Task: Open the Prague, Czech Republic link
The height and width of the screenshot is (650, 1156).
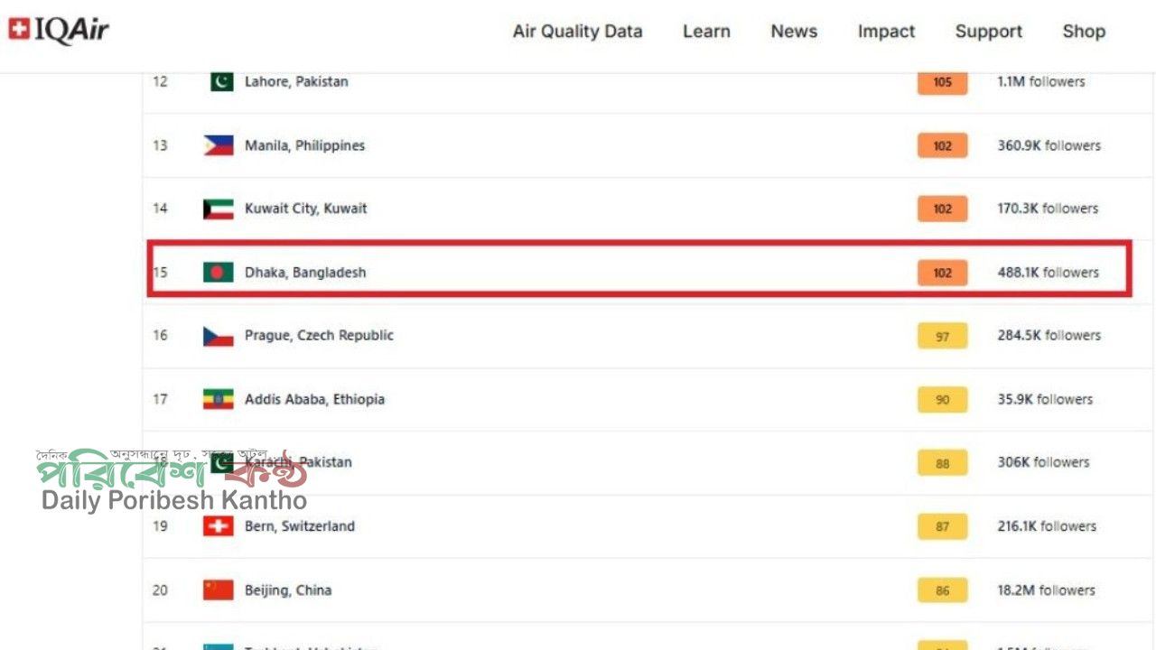Action: click(x=319, y=336)
